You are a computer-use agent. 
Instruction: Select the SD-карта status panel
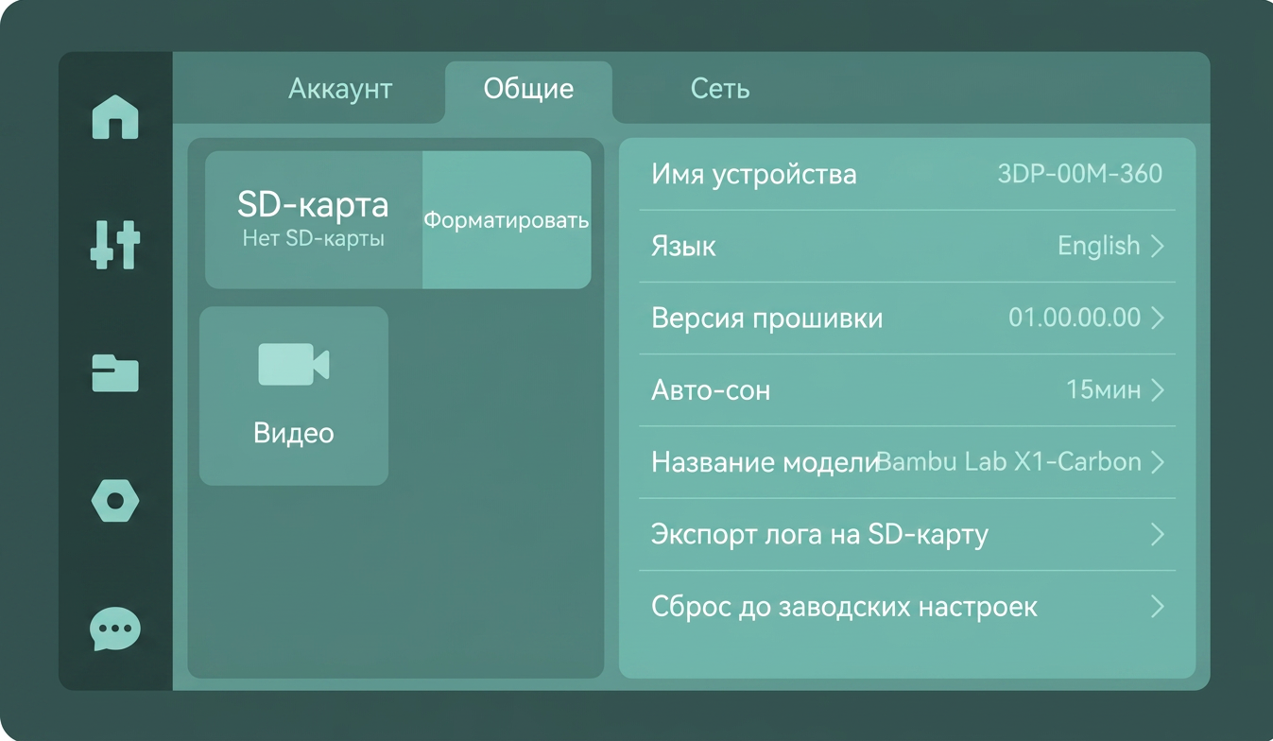(x=314, y=220)
